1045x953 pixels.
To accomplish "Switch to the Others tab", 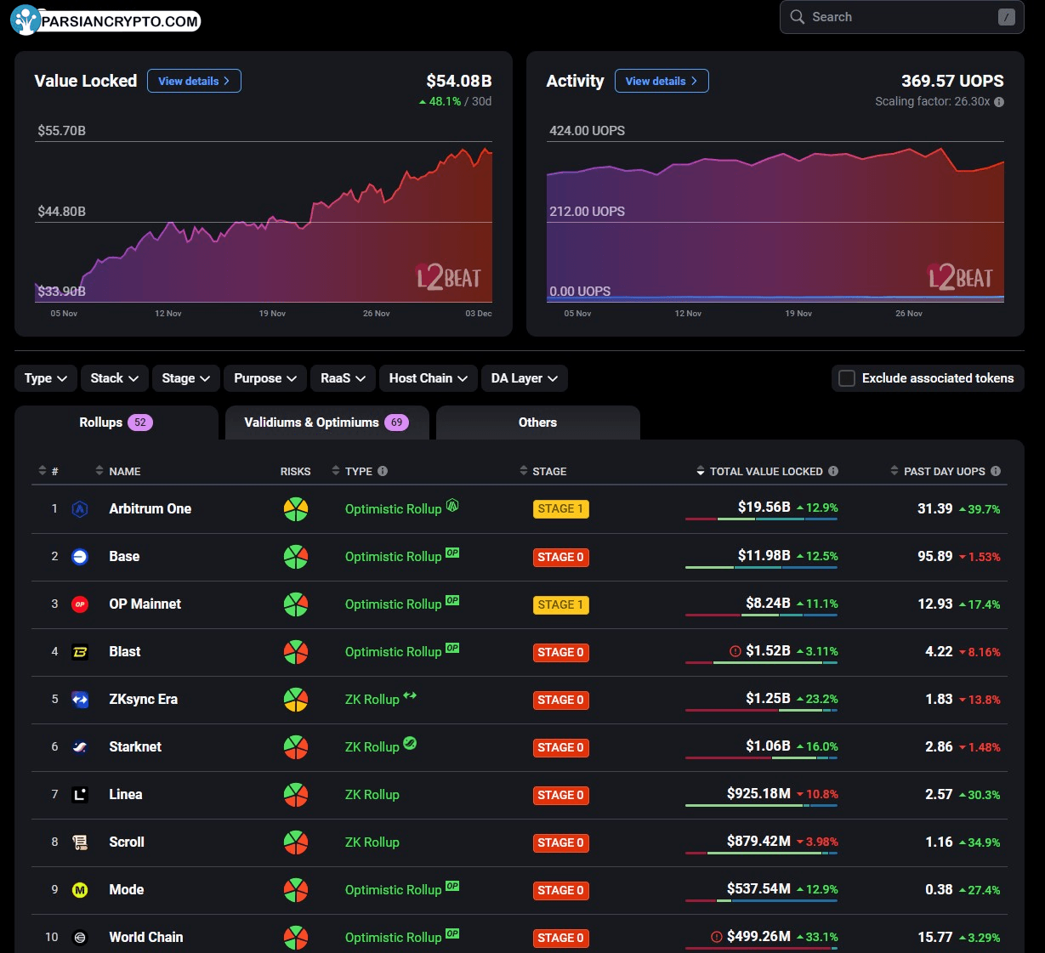I will tap(537, 423).
